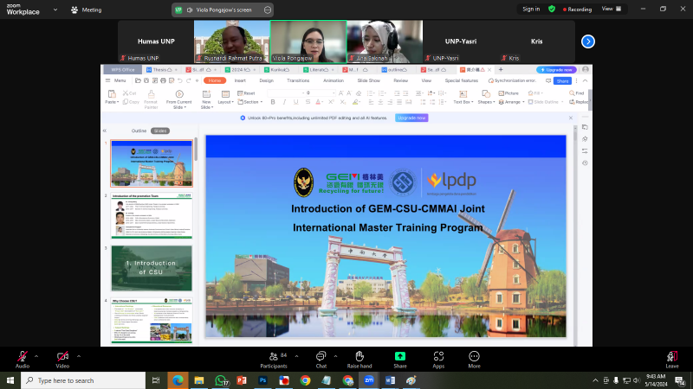Click the Sign in link
This screenshot has width=693, height=389.
(x=531, y=9)
